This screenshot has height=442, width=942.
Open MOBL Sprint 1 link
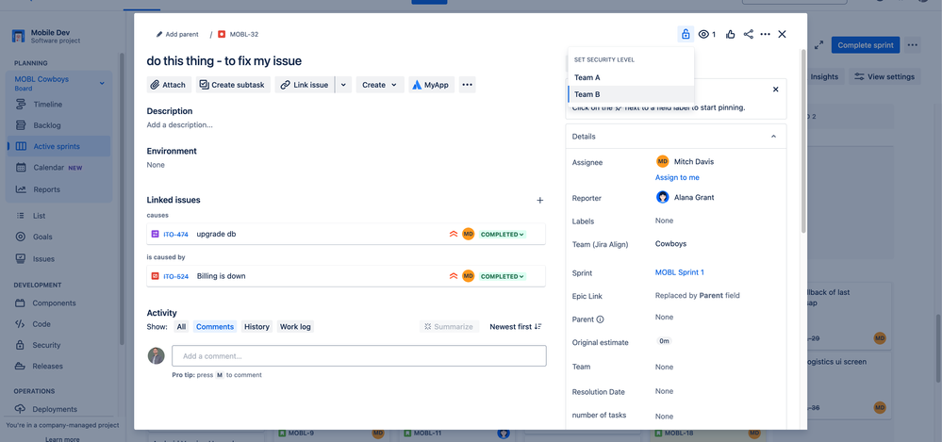coord(680,272)
